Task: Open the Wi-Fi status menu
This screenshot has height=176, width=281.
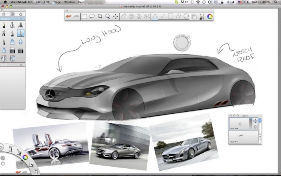Action: click(x=198, y=2)
